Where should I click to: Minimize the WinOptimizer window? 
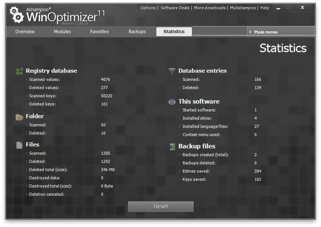[278, 8]
